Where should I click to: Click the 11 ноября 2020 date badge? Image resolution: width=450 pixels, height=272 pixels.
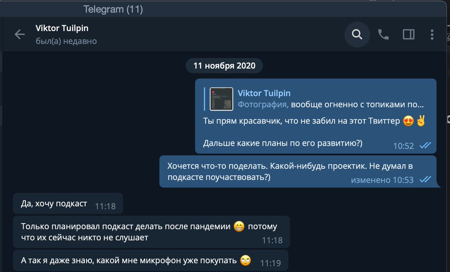point(224,66)
